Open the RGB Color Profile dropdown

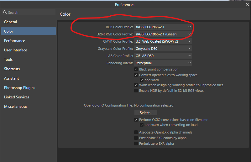[x=163, y=27]
